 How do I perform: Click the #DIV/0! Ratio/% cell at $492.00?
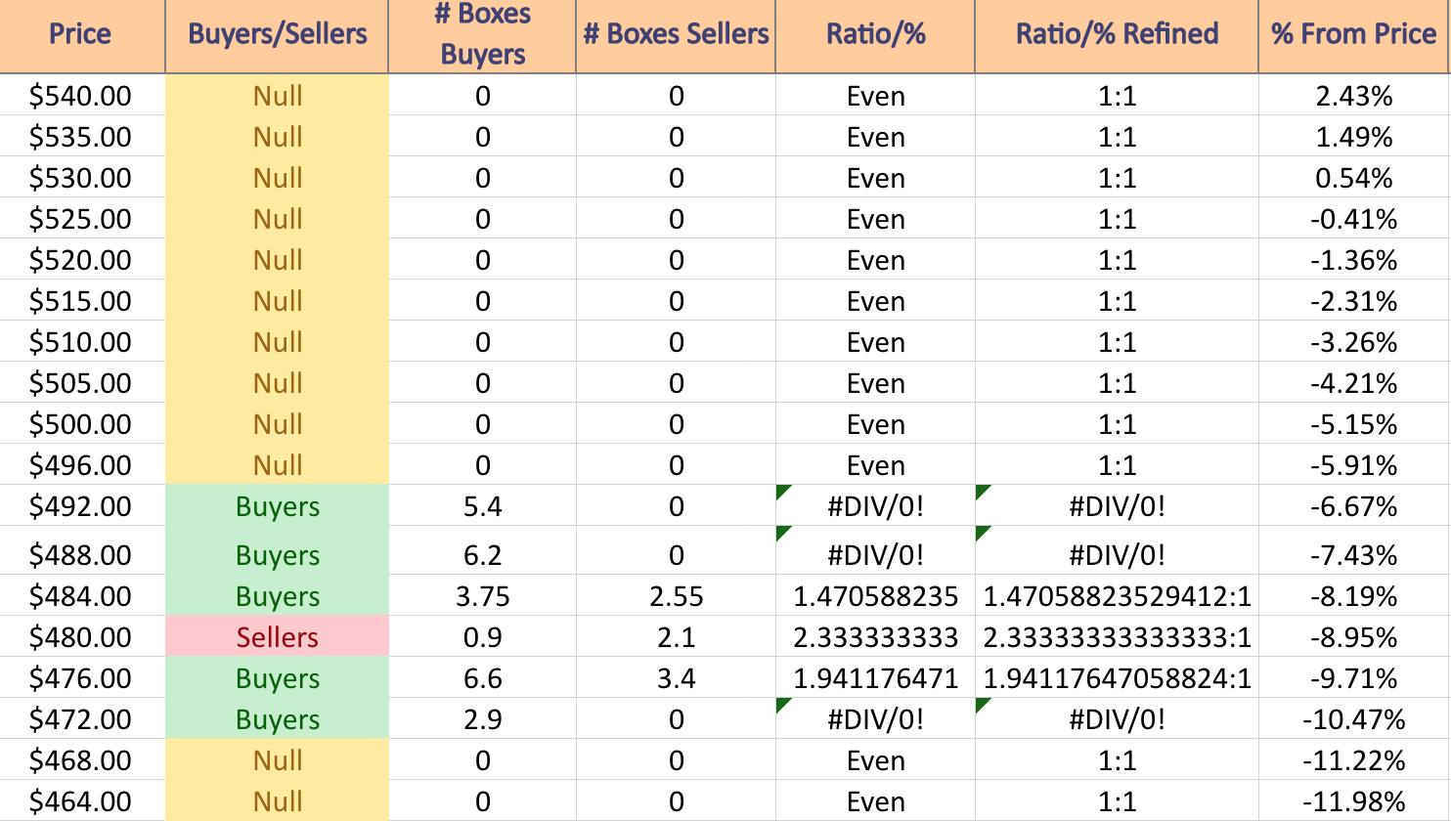(x=875, y=505)
